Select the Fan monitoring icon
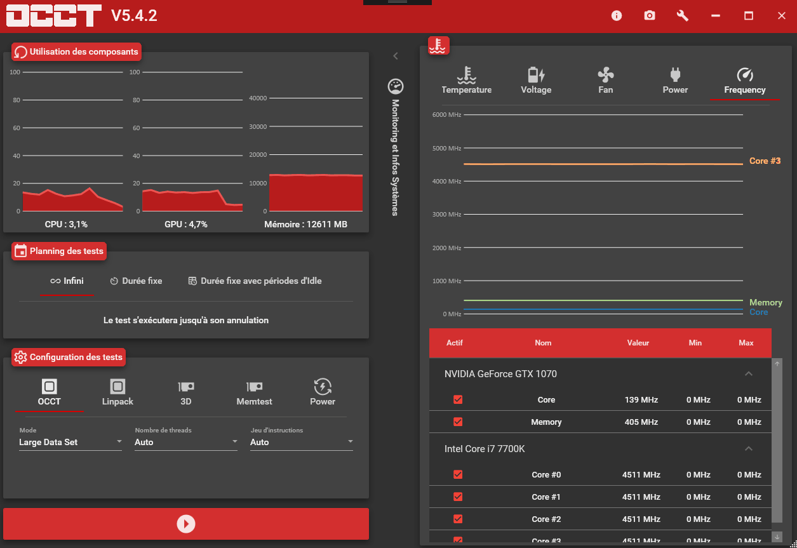797x548 pixels. [x=605, y=79]
